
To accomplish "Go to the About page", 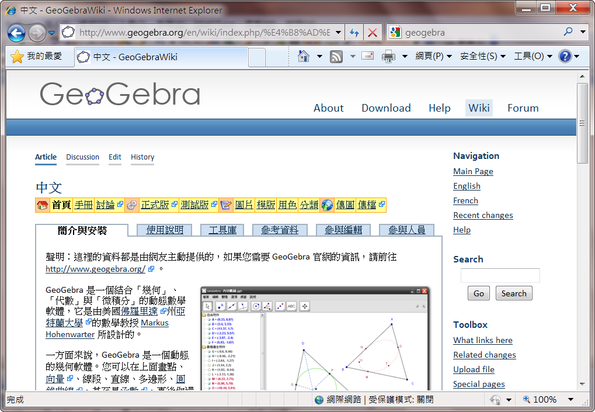I will (x=328, y=108).
